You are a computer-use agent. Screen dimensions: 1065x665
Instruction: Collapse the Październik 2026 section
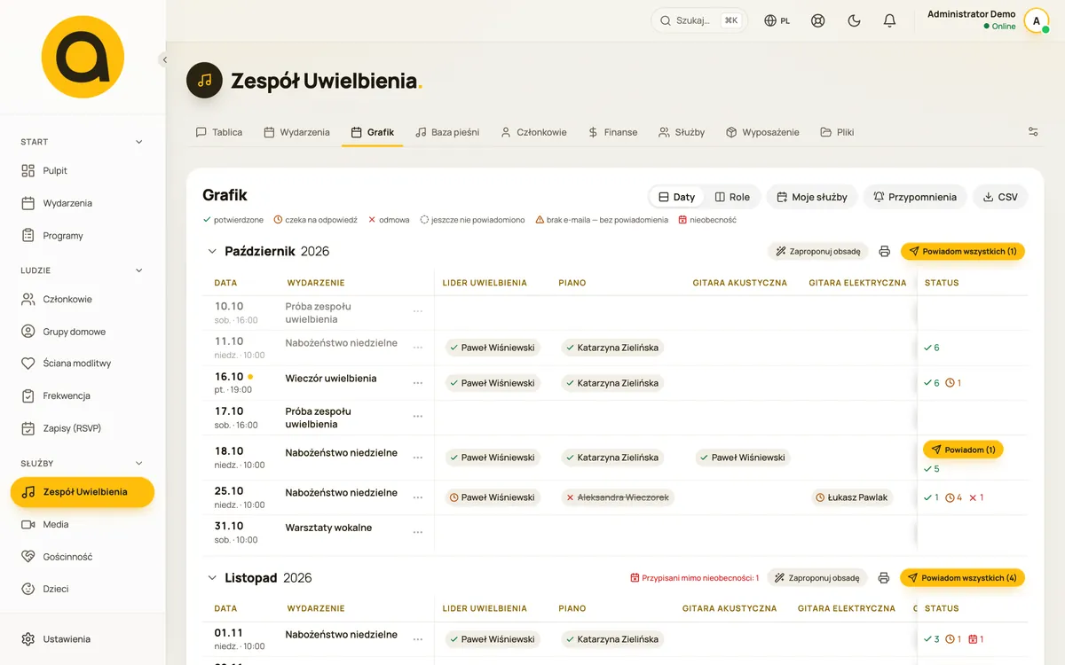point(212,252)
